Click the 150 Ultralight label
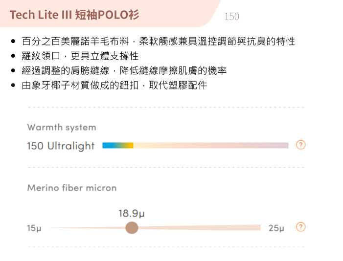Image resolution: width=343 pixels, height=261 pixels. tap(61, 146)
